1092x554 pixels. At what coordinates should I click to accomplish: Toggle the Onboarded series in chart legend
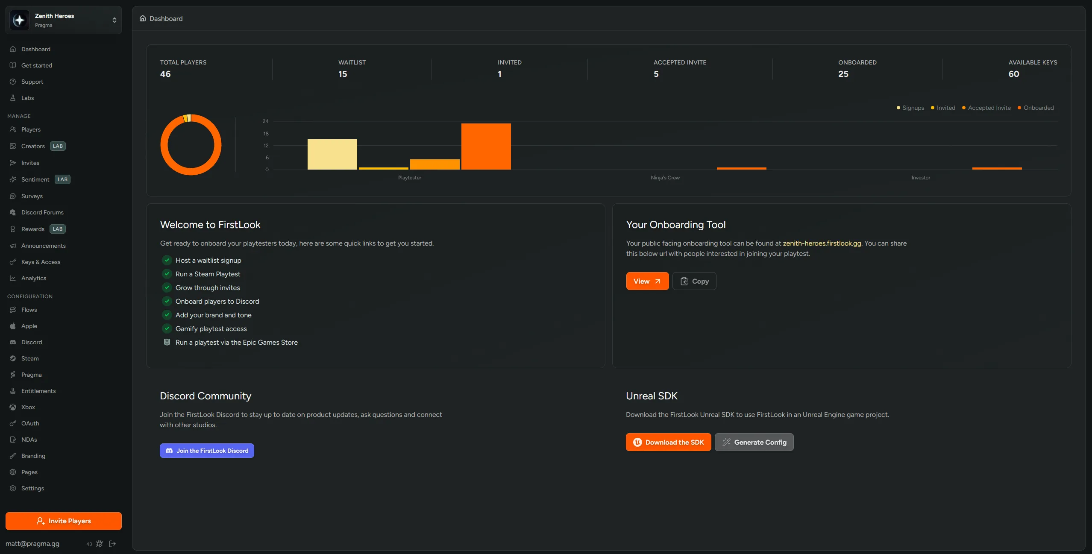coord(1036,108)
